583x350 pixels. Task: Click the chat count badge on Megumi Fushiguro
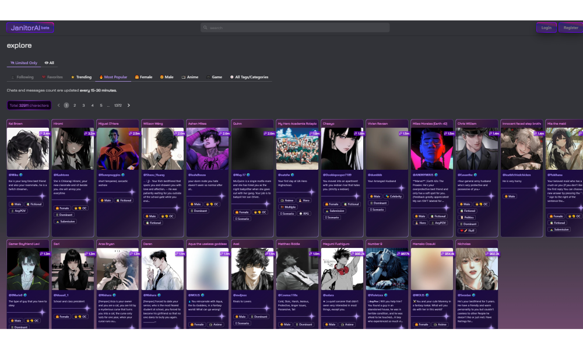pos(357,253)
